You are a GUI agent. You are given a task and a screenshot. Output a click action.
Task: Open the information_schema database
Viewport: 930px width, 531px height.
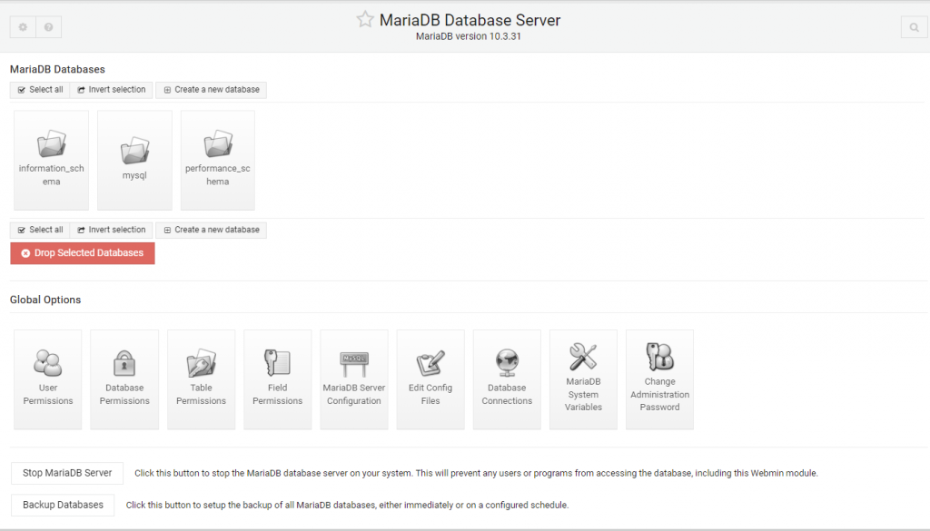(x=52, y=145)
